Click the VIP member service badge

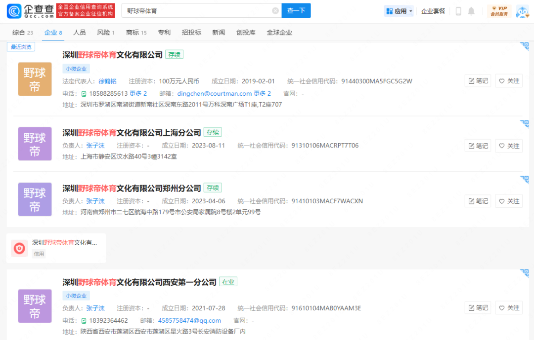[x=499, y=11]
